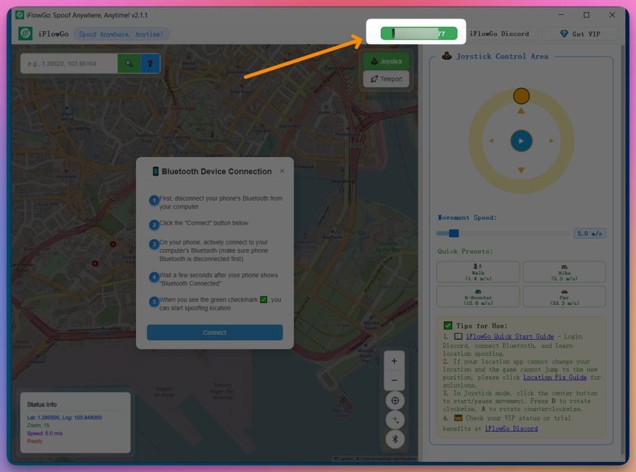Open the iFlowGo Discord link in tips
The height and width of the screenshot is (472, 636).
click(x=511, y=429)
